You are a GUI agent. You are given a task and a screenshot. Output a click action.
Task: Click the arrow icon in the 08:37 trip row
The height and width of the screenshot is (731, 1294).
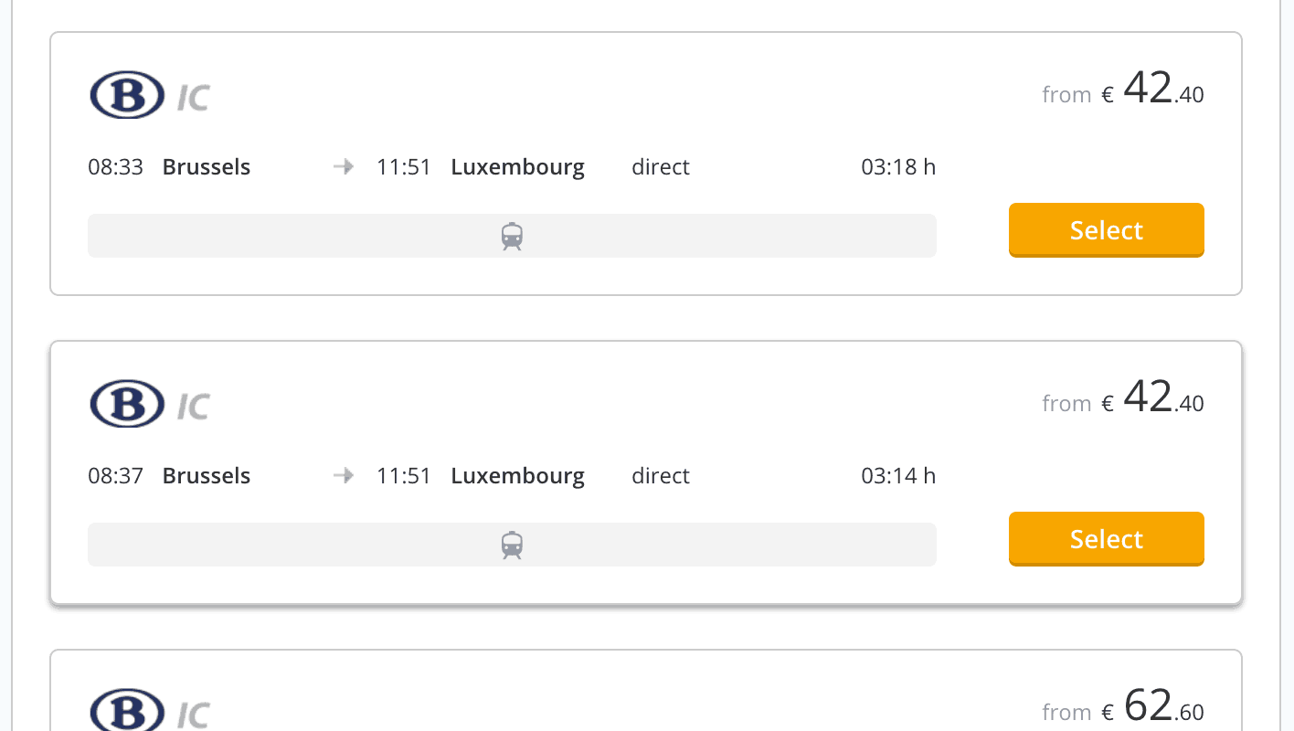pyautogui.click(x=344, y=476)
